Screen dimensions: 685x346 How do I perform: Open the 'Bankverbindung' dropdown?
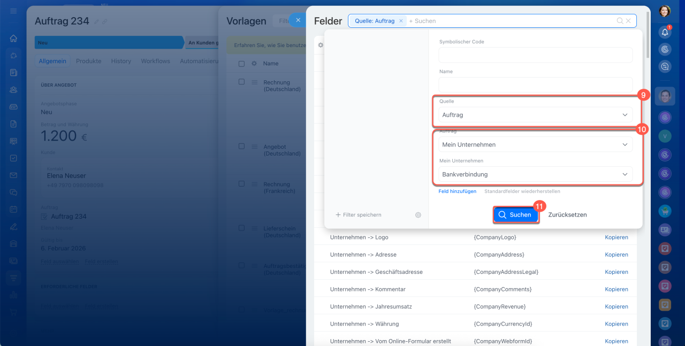click(535, 174)
